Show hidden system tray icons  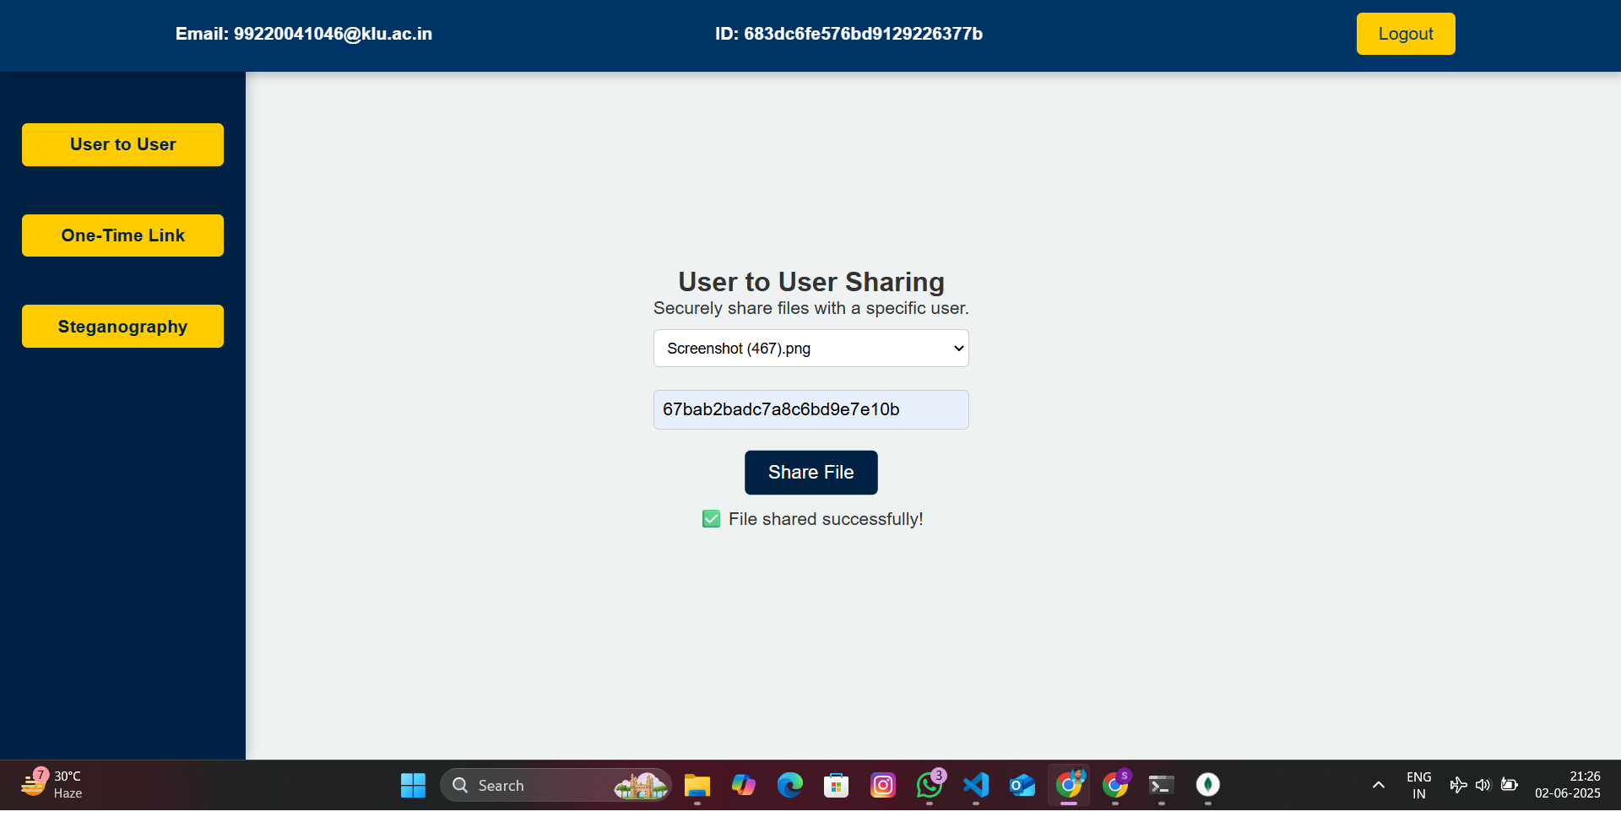tap(1379, 786)
